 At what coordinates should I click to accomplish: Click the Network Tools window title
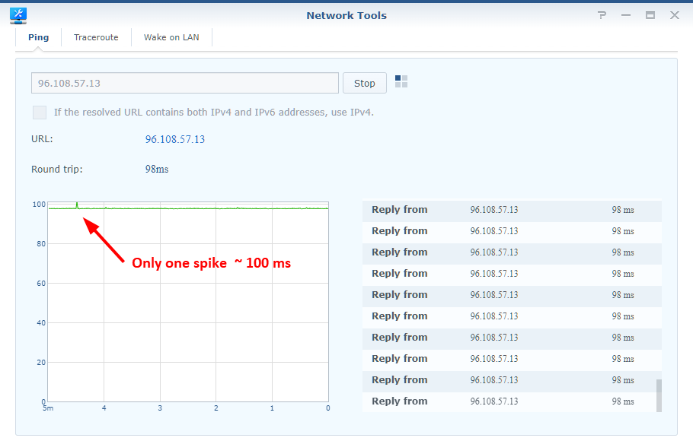346,14
